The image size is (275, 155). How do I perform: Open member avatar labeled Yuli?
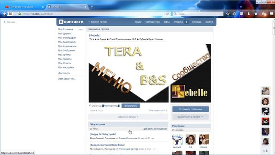[190, 139]
